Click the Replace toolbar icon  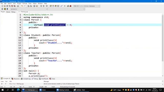click(31, 6)
